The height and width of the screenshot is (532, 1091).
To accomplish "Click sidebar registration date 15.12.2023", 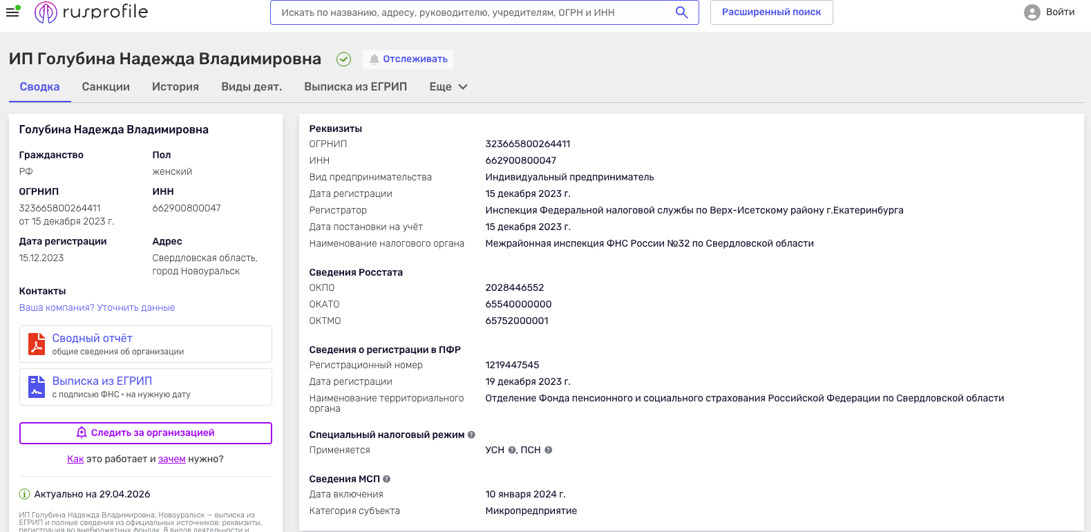I will (x=41, y=258).
